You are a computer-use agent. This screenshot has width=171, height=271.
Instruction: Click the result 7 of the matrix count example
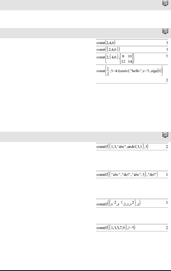[x=167, y=56]
